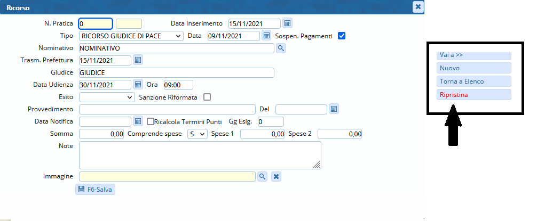Click the Vai a >> menu item
Viewport: 537px width, 221px height.
(x=473, y=55)
